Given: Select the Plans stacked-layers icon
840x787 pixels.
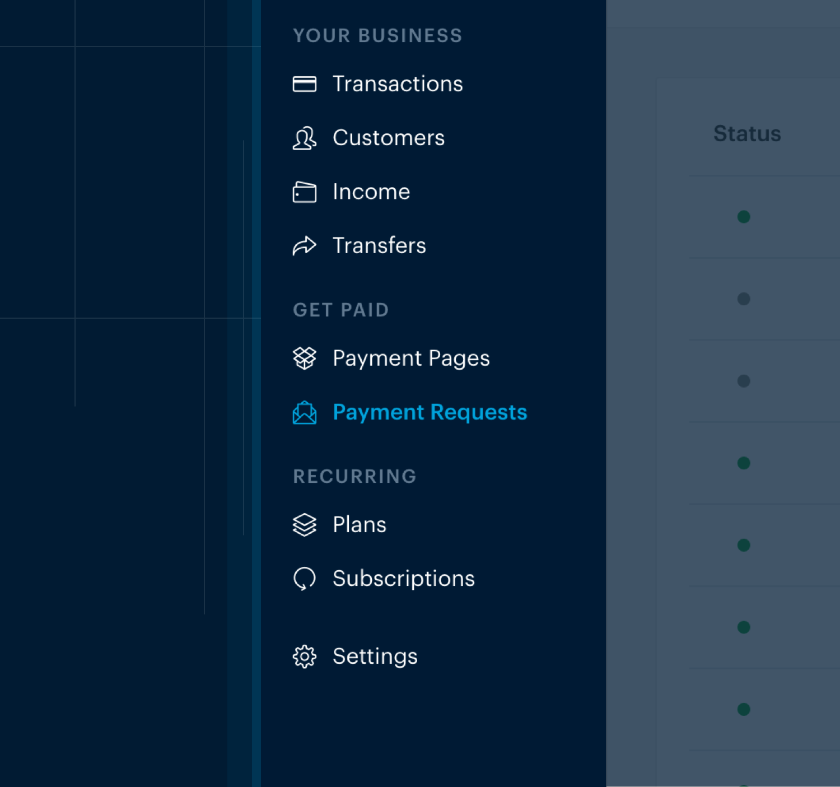Looking at the screenshot, I should (303, 525).
